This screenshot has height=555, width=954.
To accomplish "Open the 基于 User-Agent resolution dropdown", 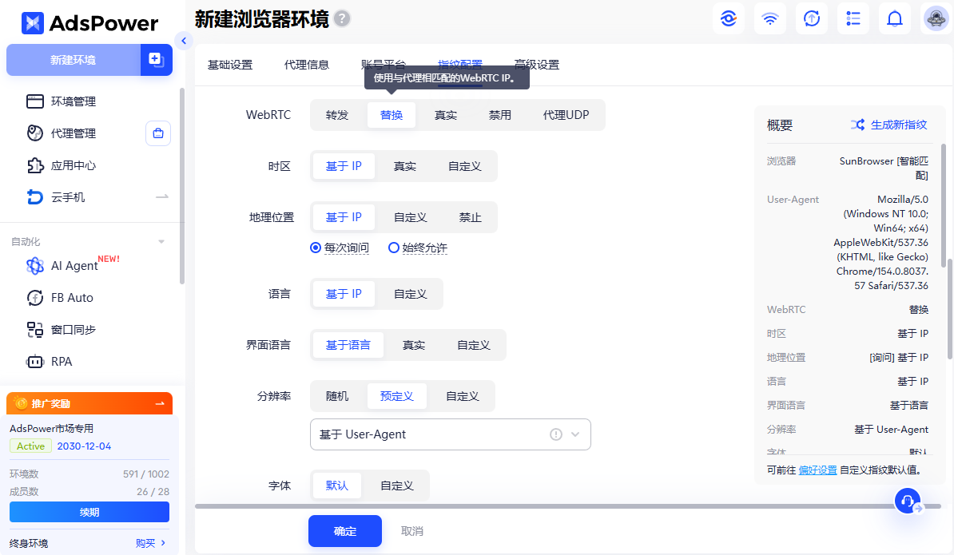I will [x=450, y=434].
